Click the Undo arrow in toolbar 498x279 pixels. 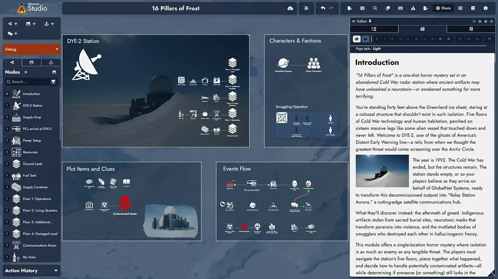pos(323,8)
